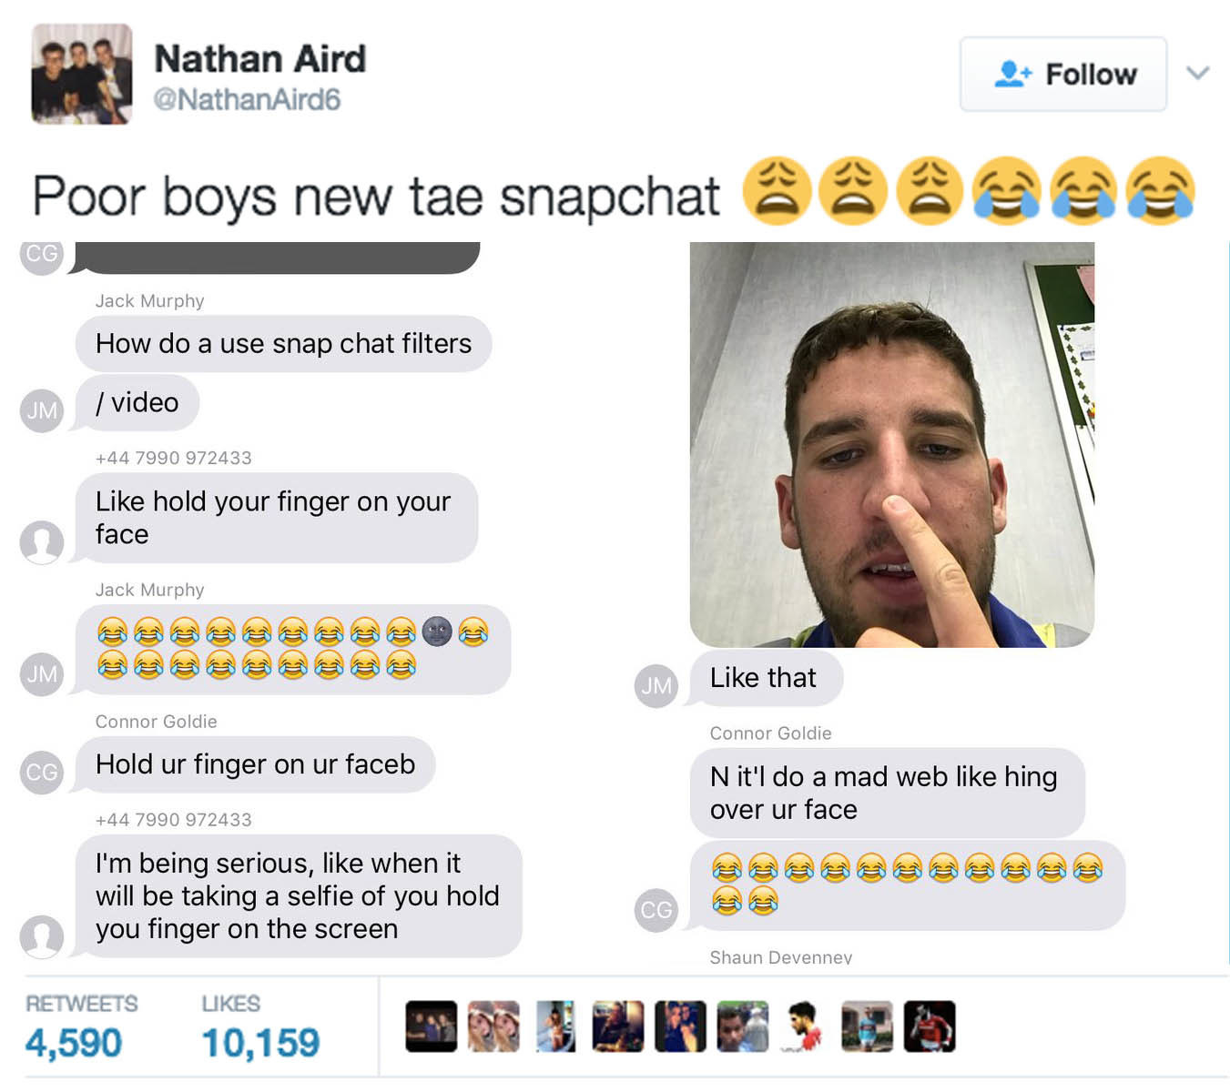
Task: Open the Nathan Aird profile name link
Action: pos(260,59)
